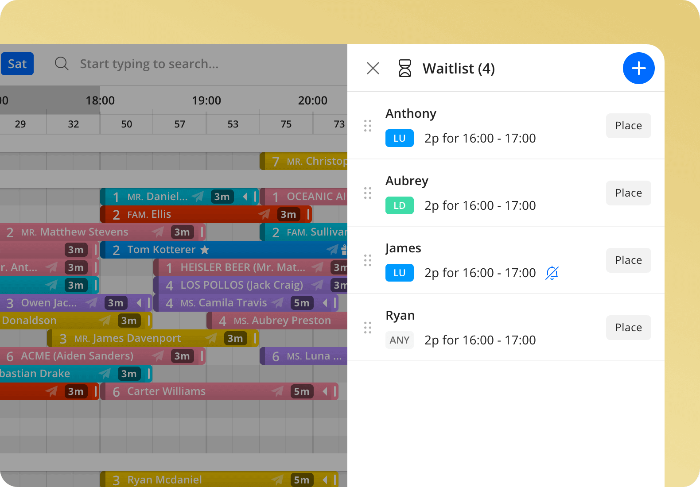Click Anthony's 2p for 16:00 - 17:00 text
The image size is (700, 487).
[x=480, y=138]
